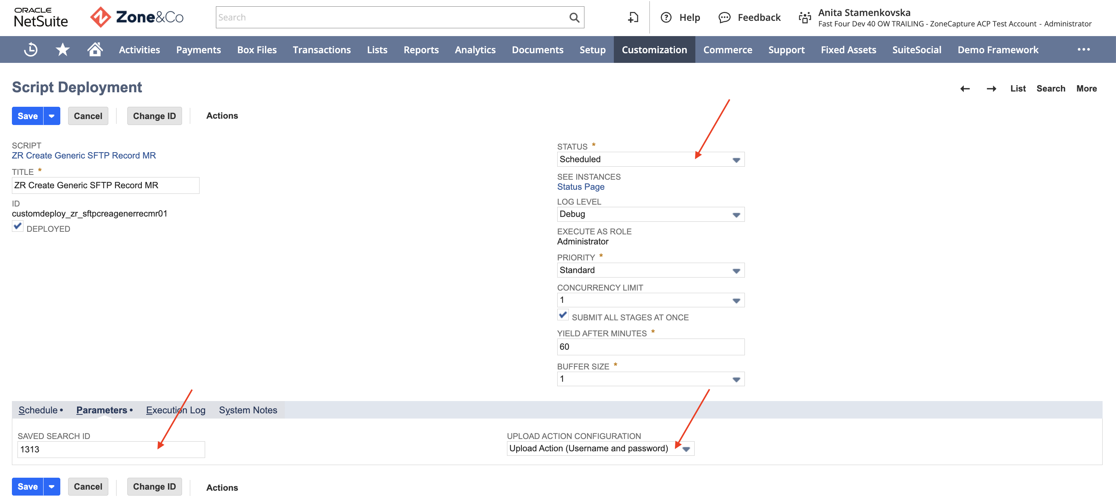Image resolution: width=1116 pixels, height=503 pixels.
Task: Click the Help question mark icon
Action: [x=666, y=17]
